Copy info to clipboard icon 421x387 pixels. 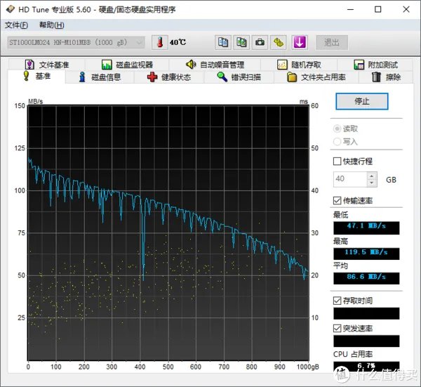point(223,42)
